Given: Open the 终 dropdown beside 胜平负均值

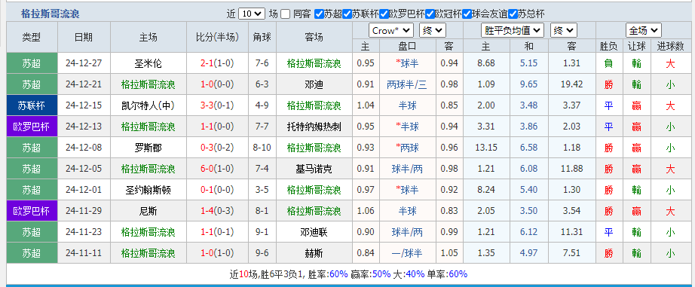Looking at the screenshot, I should tap(564, 31).
